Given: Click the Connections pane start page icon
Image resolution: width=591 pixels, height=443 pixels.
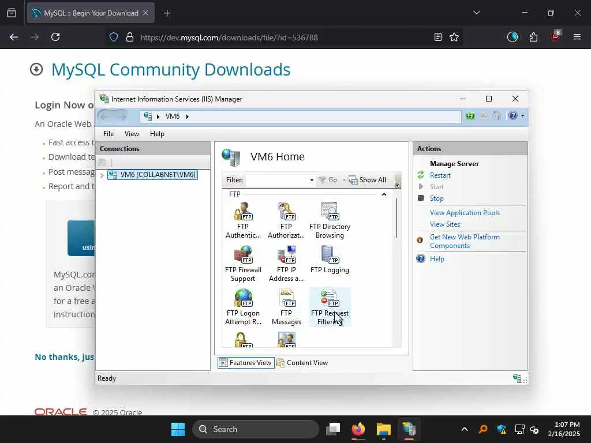Looking at the screenshot, I should (102, 162).
